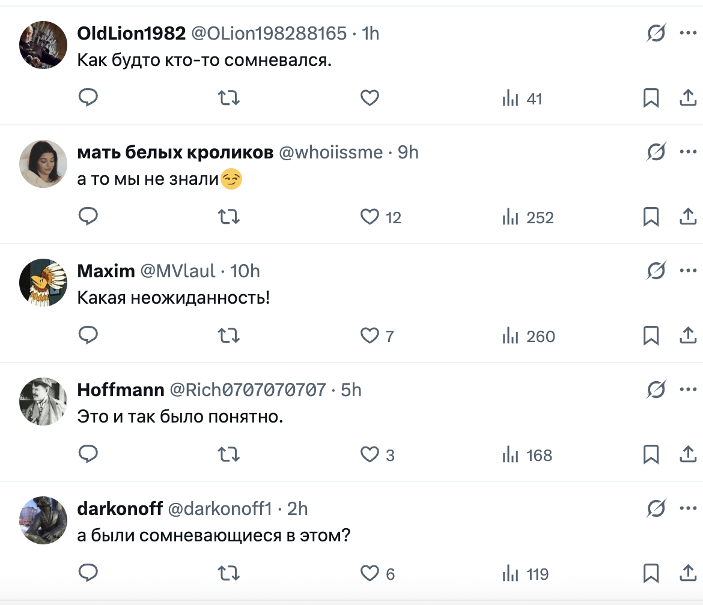Like the tweet from Hoffmann
The image size is (703, 605).
tap(370, 455)
